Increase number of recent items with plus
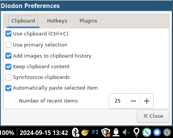This screenshot has width=173, height=138. point(147,101)
